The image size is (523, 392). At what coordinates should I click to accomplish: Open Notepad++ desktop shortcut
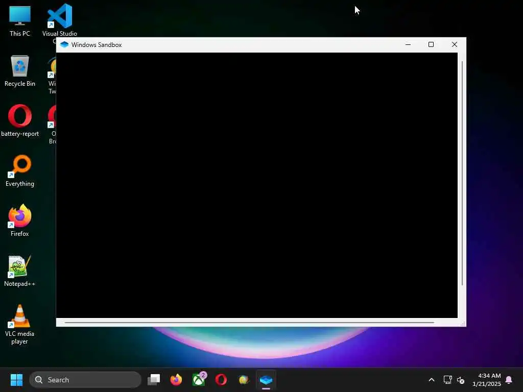tap(20, 271)
